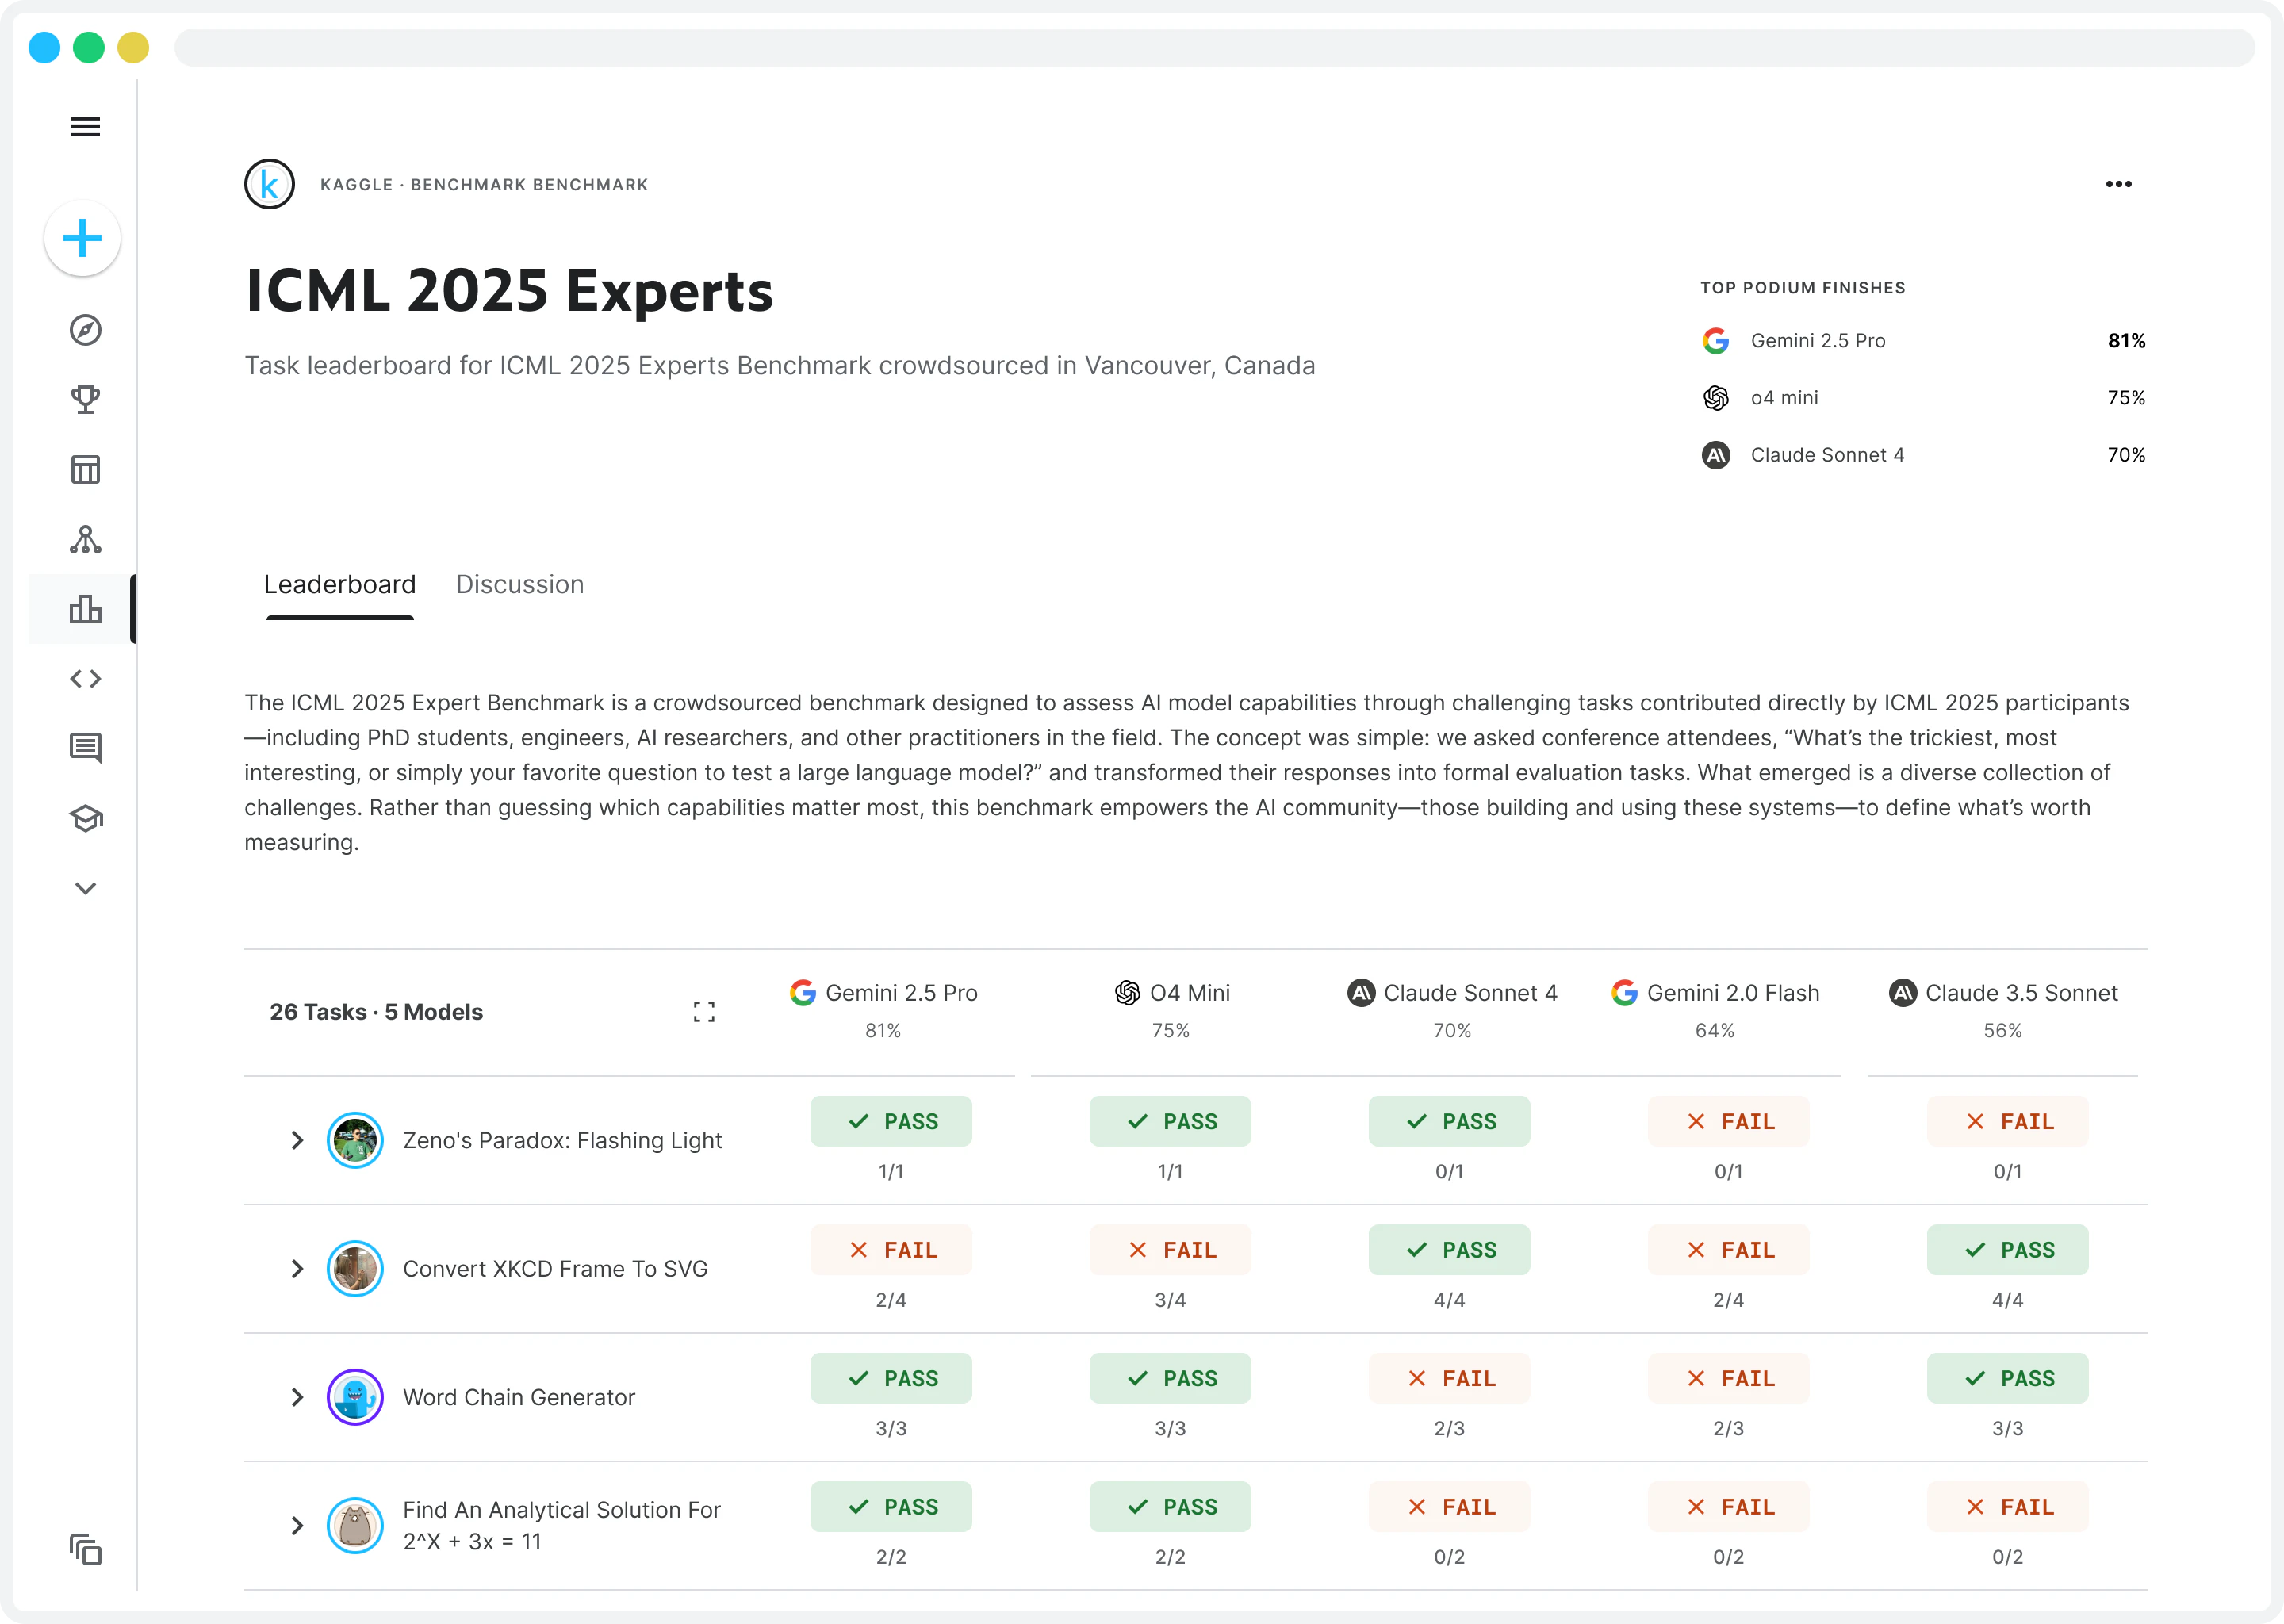Open the stacked windows icon at sidebar bottom
This screenshot has height=1624, width=2284.
click(x=85, y=1549)
